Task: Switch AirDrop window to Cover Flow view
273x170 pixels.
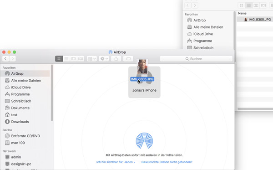Action: (x=81, y=59)
